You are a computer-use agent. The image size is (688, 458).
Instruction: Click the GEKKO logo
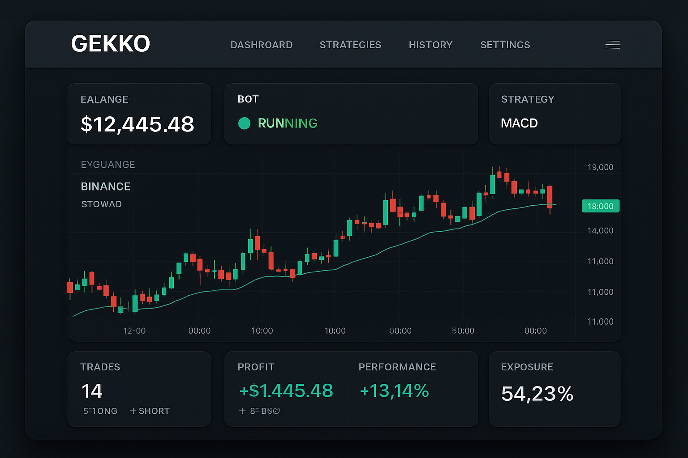(110, 43)
